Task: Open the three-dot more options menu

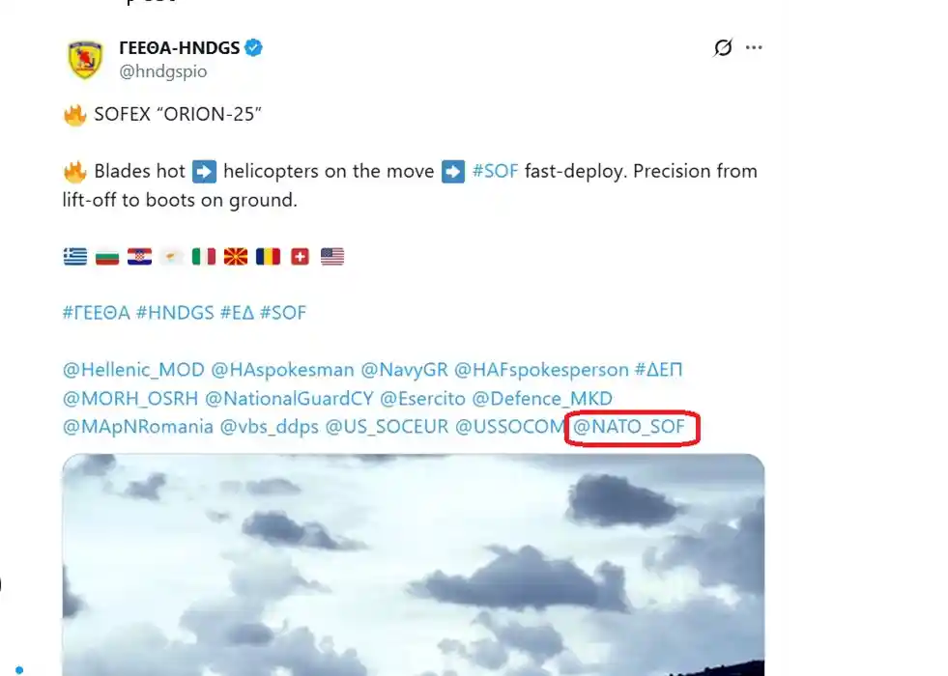Action: tap(754, 47)
